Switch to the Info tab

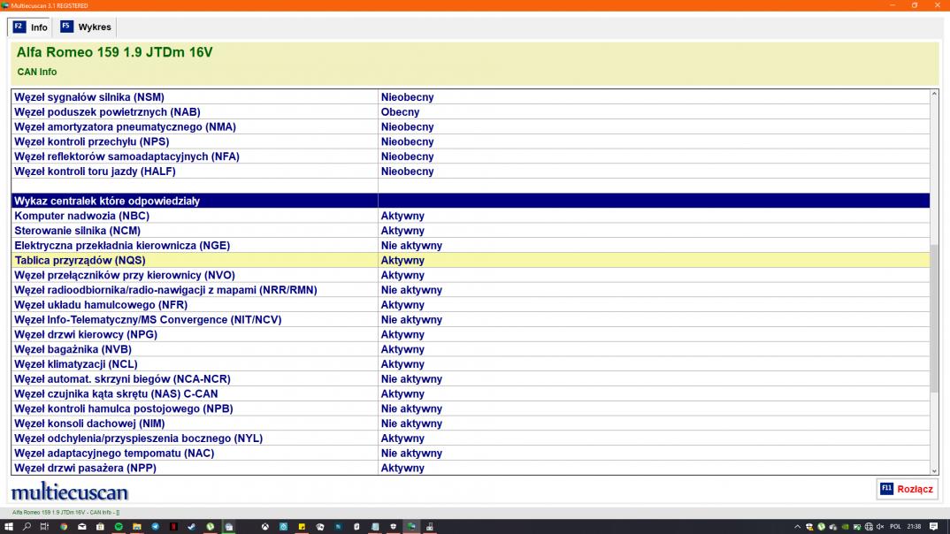tap(30, 27)
